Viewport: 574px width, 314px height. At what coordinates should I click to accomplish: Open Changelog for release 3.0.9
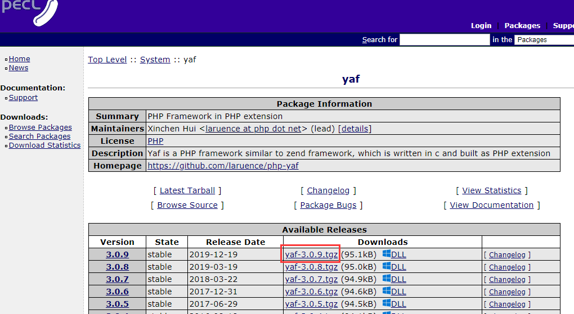click(507, 255)
